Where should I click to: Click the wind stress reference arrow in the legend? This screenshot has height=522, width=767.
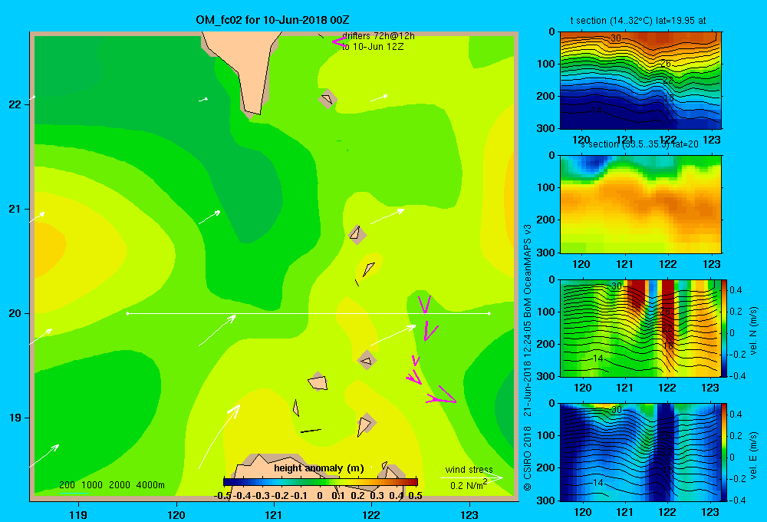coord(472,477)
